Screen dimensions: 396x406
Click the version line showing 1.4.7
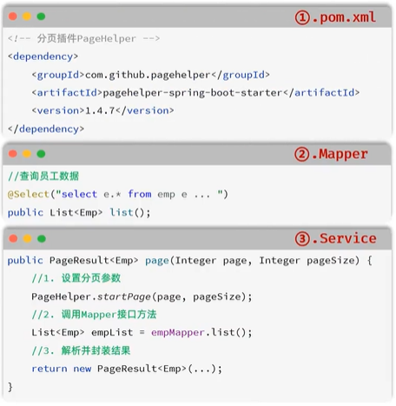[x=102, y=110]
